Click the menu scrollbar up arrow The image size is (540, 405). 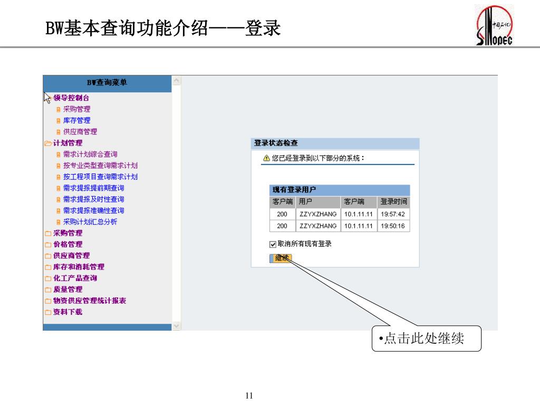(176, 81)
